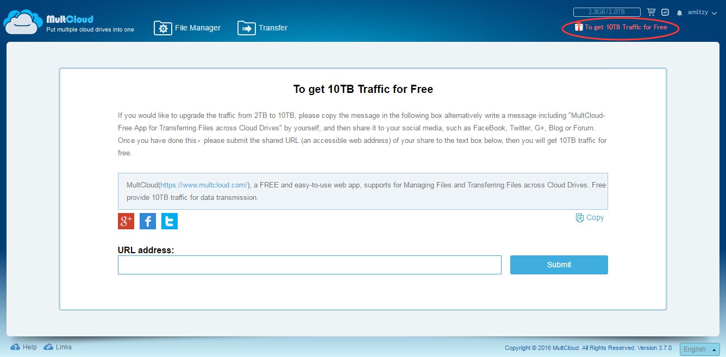Share the message on Twitter
The image size is (726, 357).
[x=170, y=221]
